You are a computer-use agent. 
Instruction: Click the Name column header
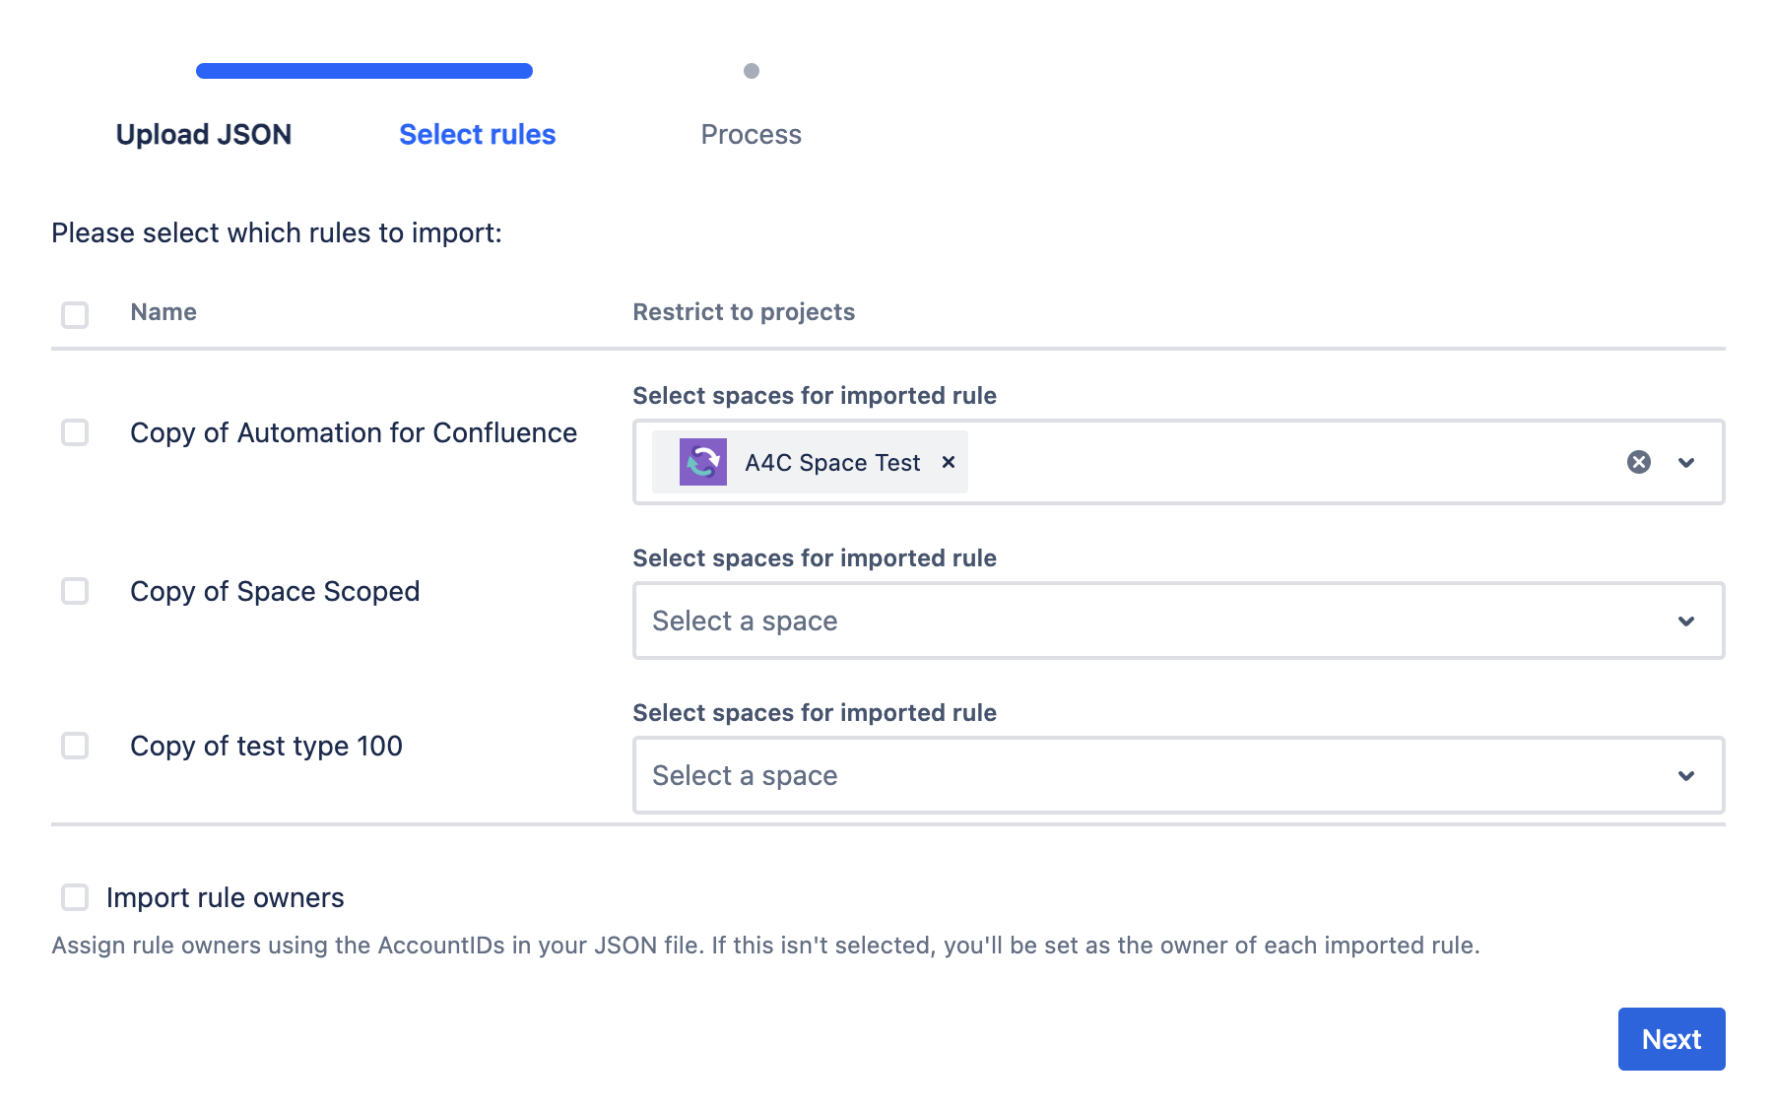164,312
